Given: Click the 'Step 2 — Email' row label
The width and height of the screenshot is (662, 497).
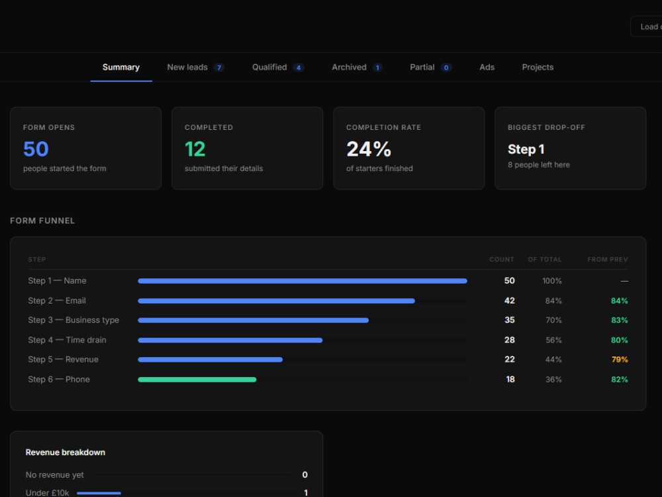Looking at the screenshot, I should [x=57, y=300].
